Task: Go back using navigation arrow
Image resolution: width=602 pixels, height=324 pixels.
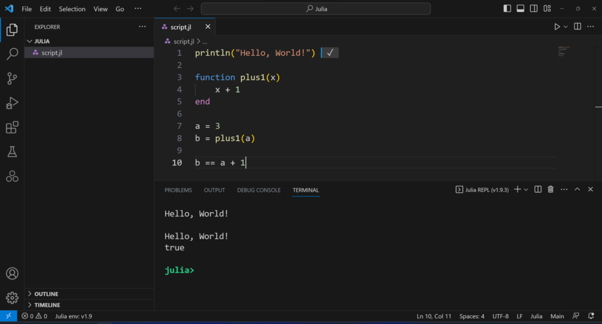Action: [x=176, y=8]
